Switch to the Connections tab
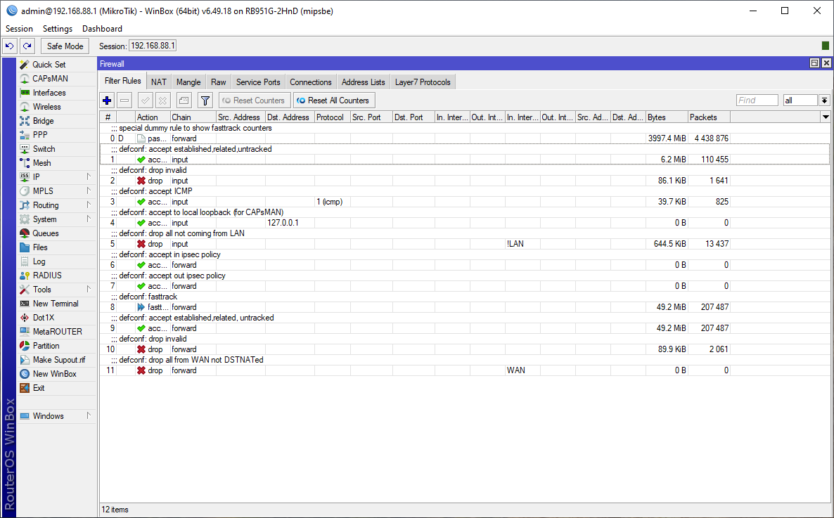The image size is (834, 518). coord(311,82)
